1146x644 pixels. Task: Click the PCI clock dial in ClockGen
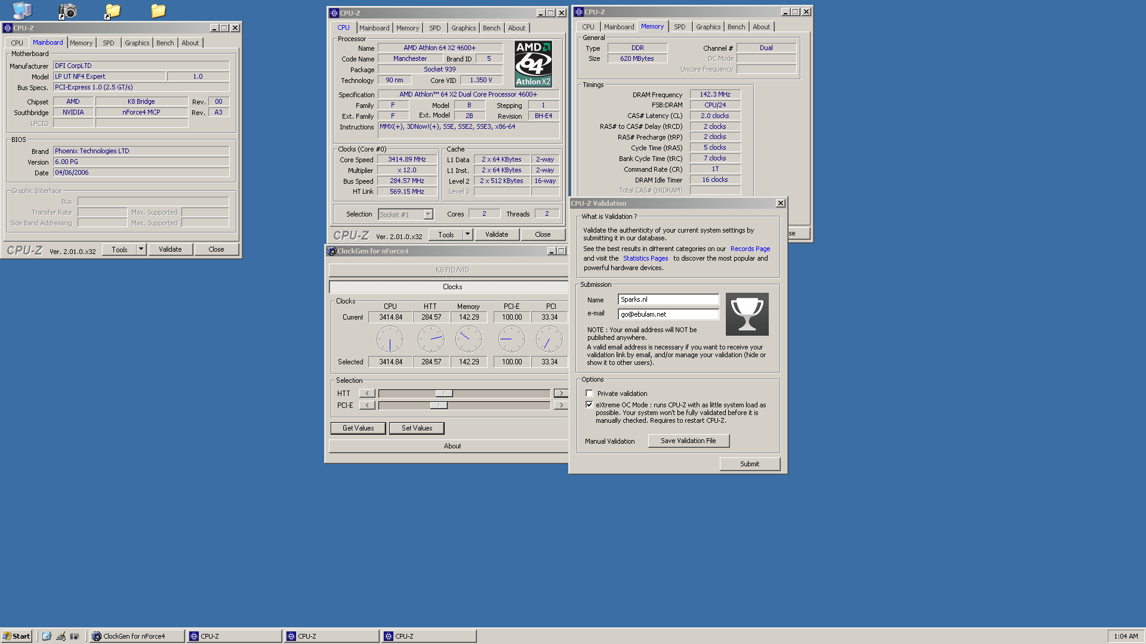[549, 339]
